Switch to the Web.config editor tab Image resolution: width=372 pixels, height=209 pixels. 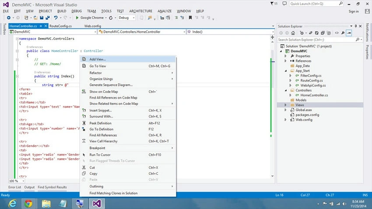pyautogui.click(x=92, y=26)
